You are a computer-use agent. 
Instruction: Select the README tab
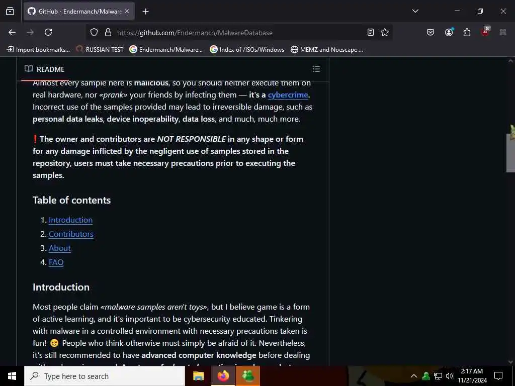click(45, 69)
